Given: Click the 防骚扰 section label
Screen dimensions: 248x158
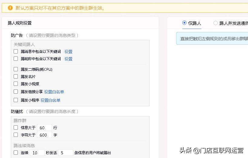Looking at the screenshot, I should [17, 111].
